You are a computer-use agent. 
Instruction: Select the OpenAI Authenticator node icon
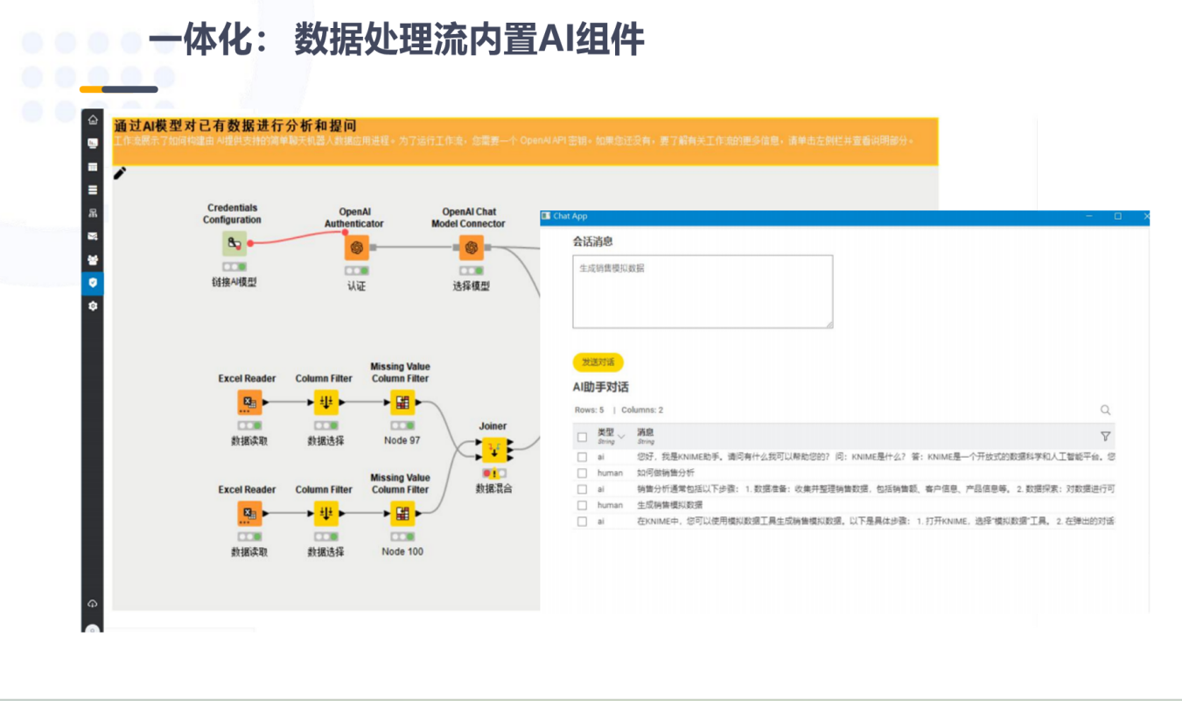pos(356,248)
